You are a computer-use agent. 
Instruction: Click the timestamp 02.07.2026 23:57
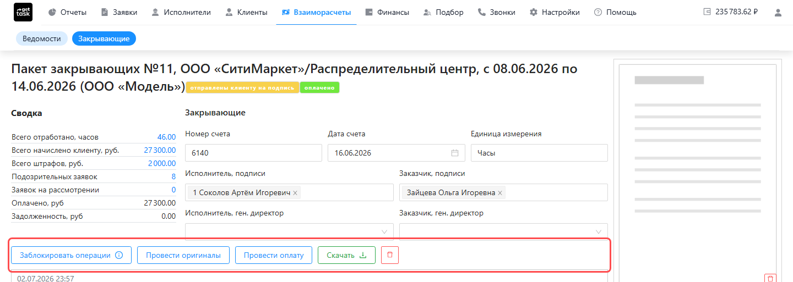pos(46,278)
